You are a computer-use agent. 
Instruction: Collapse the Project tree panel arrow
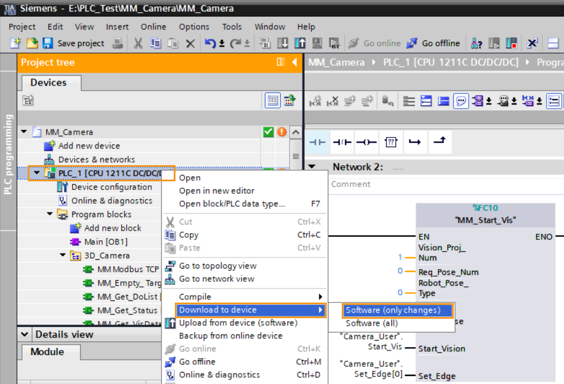point(294,62)
